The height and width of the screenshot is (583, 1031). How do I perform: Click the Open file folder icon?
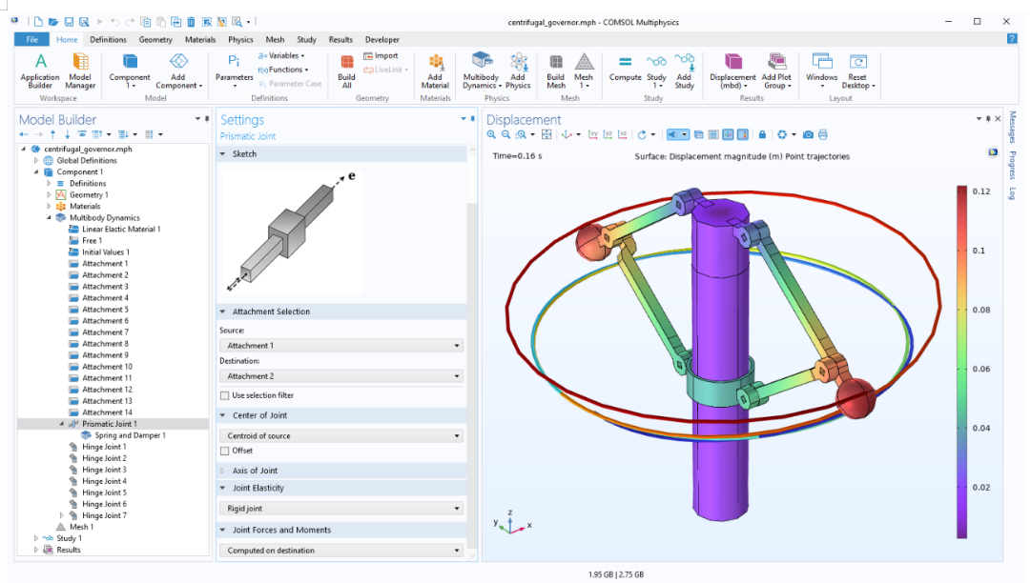53,22
